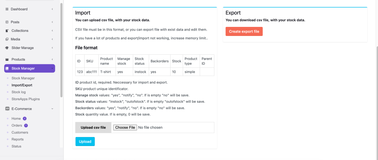Open StoreApps Plugins submenu item

point(25,99)
